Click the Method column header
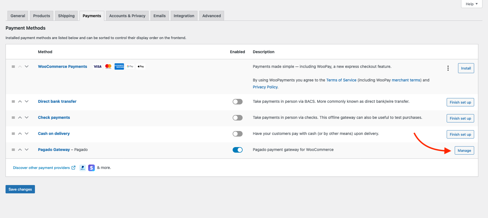The width and height of the screenshot is (488, 218). coord(45,52)
